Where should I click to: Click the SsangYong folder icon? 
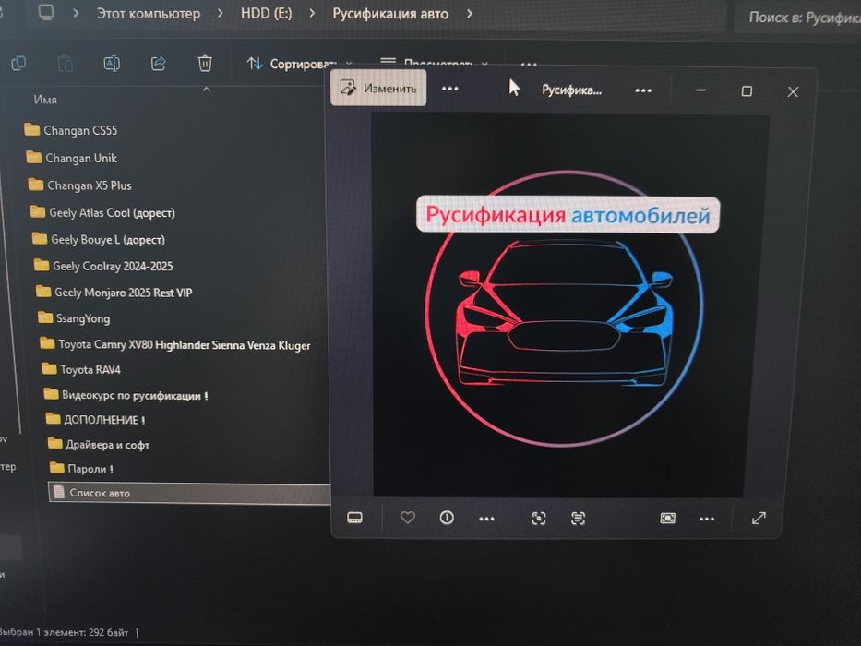(x=45, y=317)
